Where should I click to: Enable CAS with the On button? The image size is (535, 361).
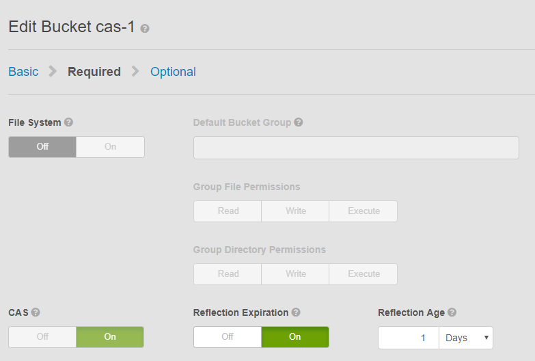pyautogui.click(x=110, y=337)
